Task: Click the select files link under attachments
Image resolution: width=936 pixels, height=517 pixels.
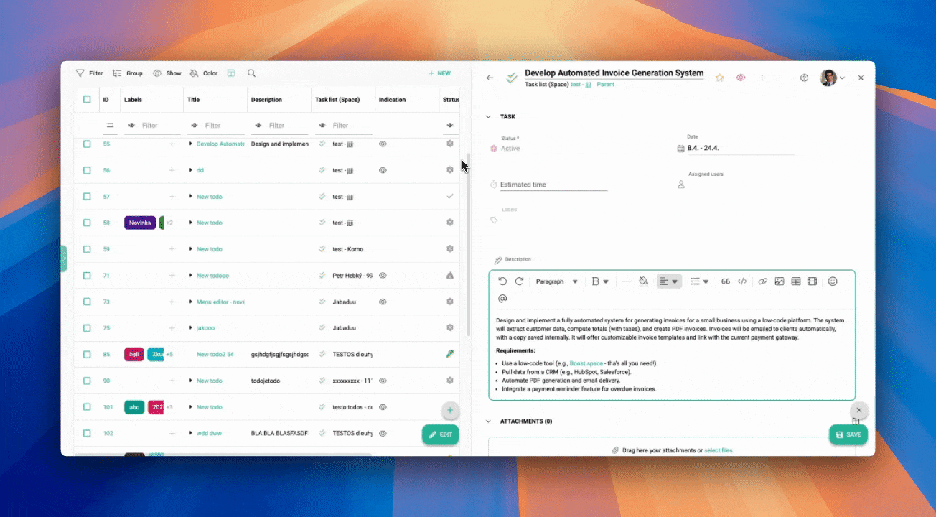Action: pos(719,450)
